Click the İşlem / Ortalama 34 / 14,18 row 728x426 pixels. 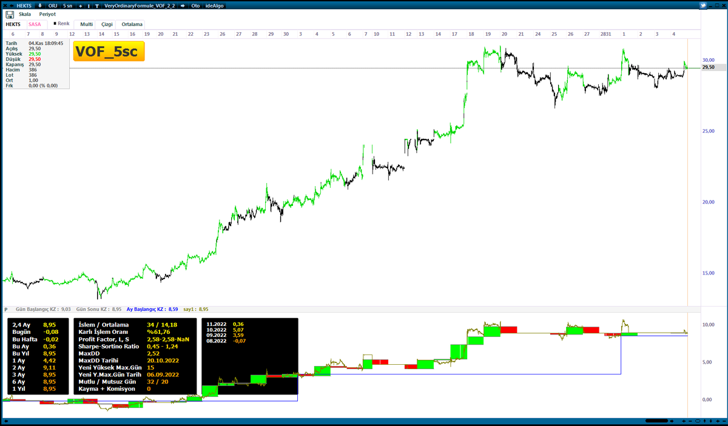point(129,324)
